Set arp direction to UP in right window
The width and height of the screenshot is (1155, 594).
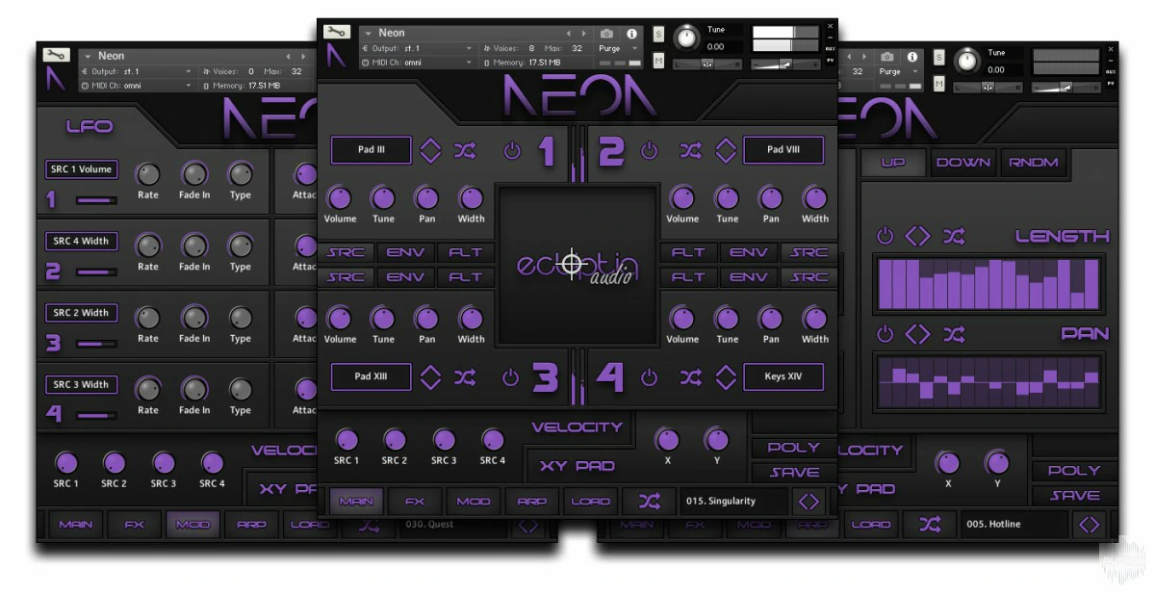[893, 163]
